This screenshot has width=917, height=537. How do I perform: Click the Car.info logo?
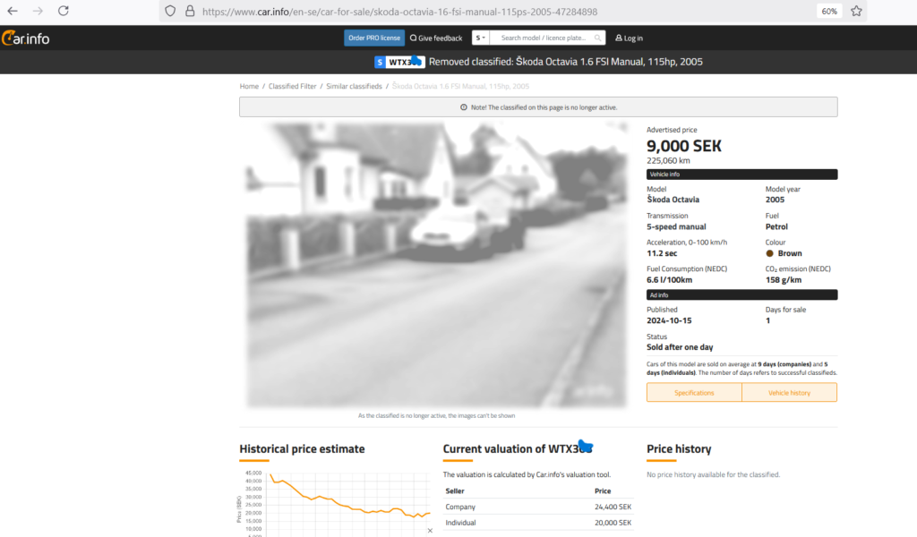point(25,38)
